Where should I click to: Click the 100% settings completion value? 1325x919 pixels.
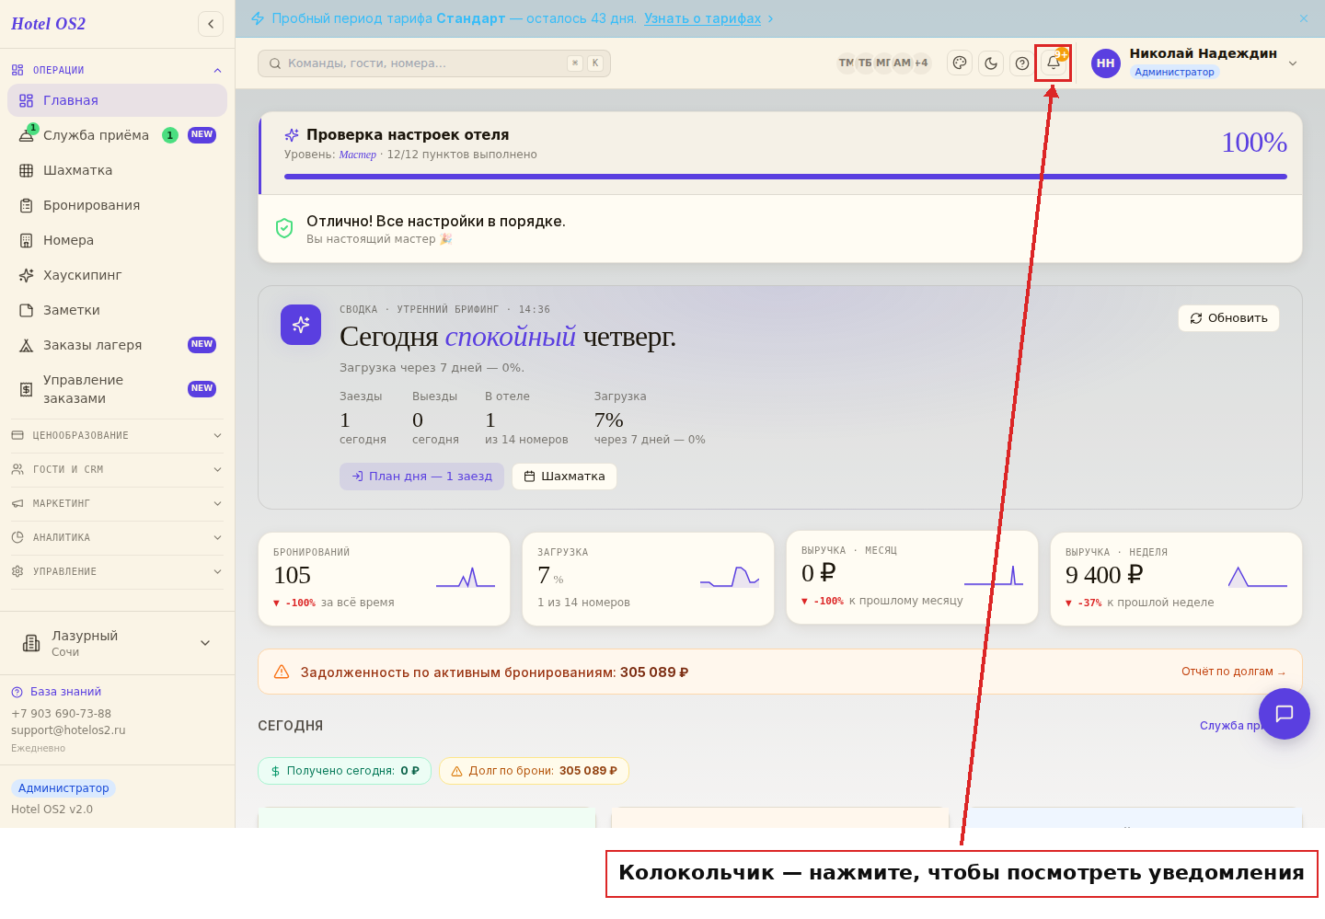(x=1254, y=143)
